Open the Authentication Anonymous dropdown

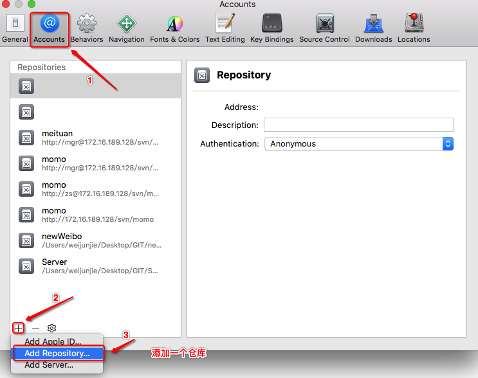[x=359, y=143]
